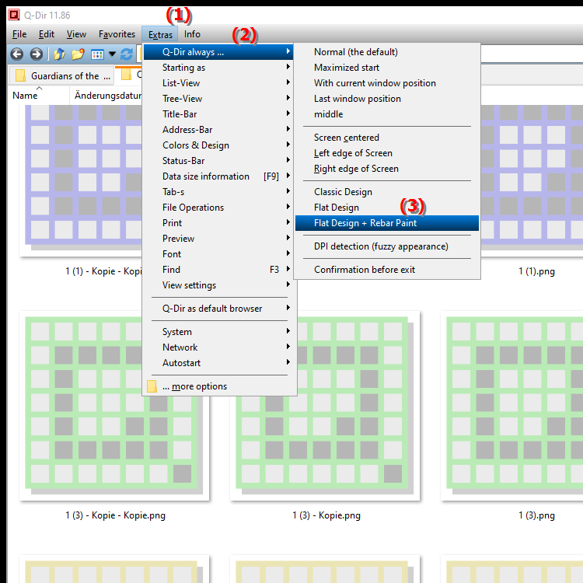Click file name 1 (1) - Kopie - Kopi
The width and height of the screenshot is (583, 583).
click(x=103, y=271)
